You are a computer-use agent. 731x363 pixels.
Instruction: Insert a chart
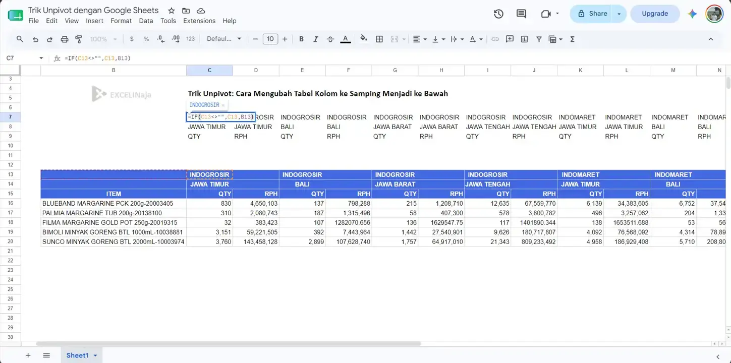tap(524, 39)
